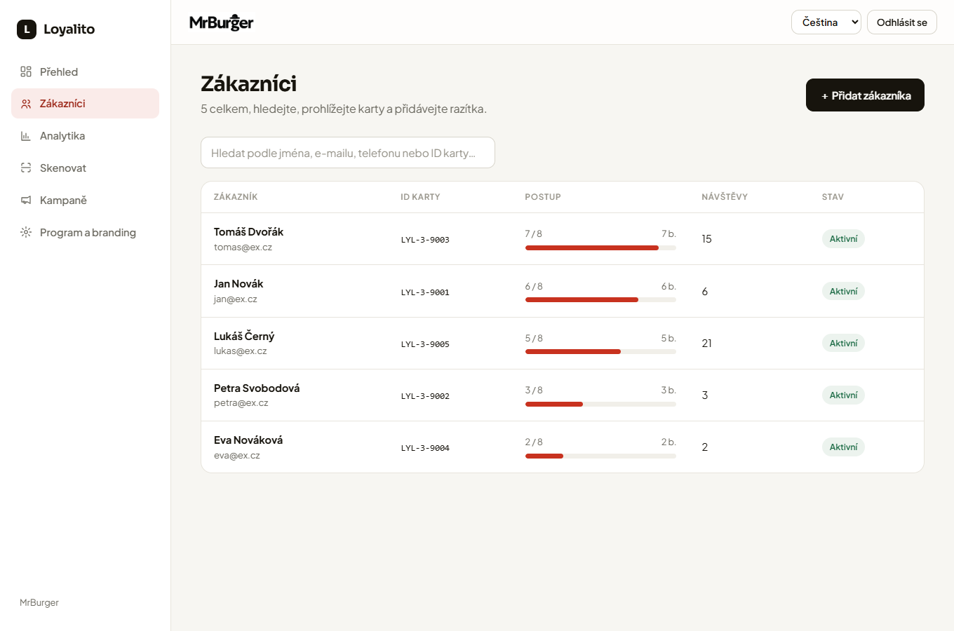Click Eva Nováková's progress bar

tap(600, 456)
